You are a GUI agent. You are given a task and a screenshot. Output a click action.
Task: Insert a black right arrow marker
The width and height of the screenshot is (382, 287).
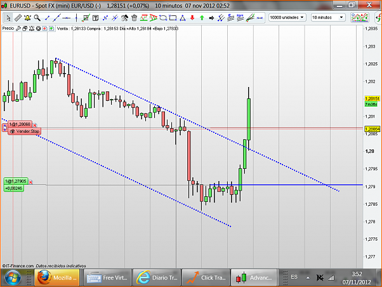[x=211, y=18]
